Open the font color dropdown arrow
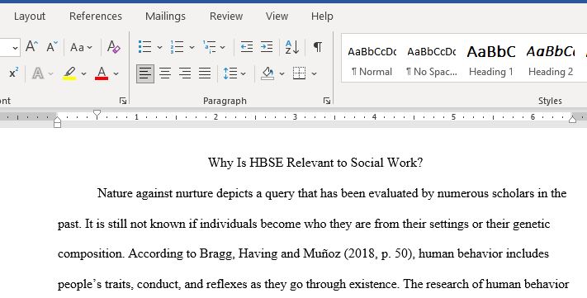The image size is (587, 298). [x=116, y=73]
